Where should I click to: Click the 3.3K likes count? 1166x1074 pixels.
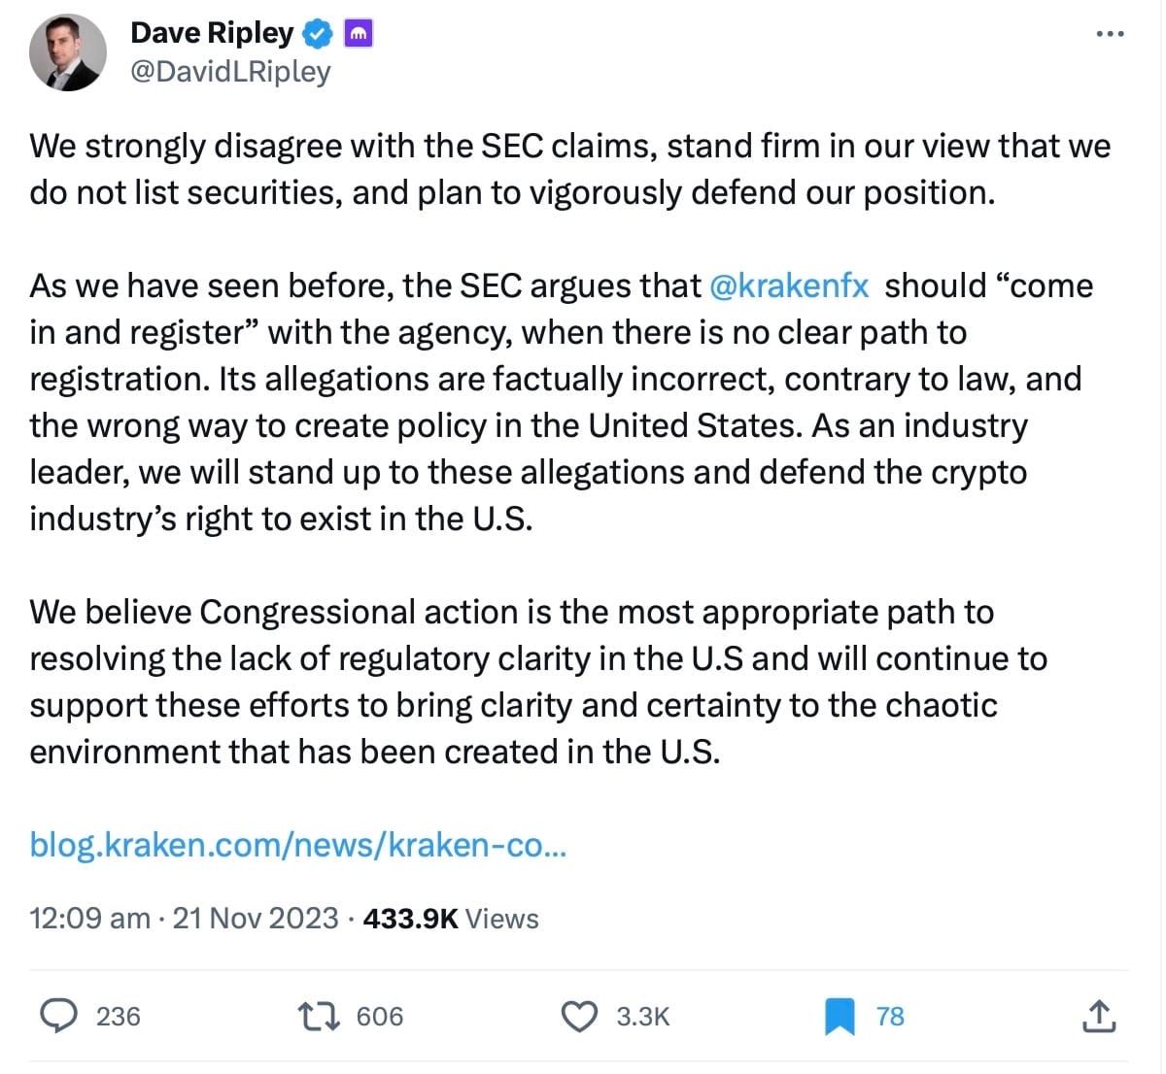click(x=643, y=1016)
